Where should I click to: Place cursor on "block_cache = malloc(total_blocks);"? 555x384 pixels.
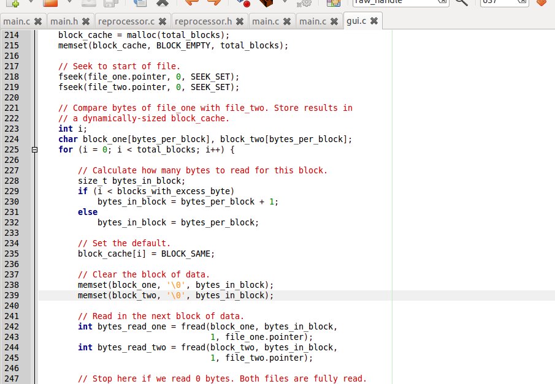click(144, 35)
